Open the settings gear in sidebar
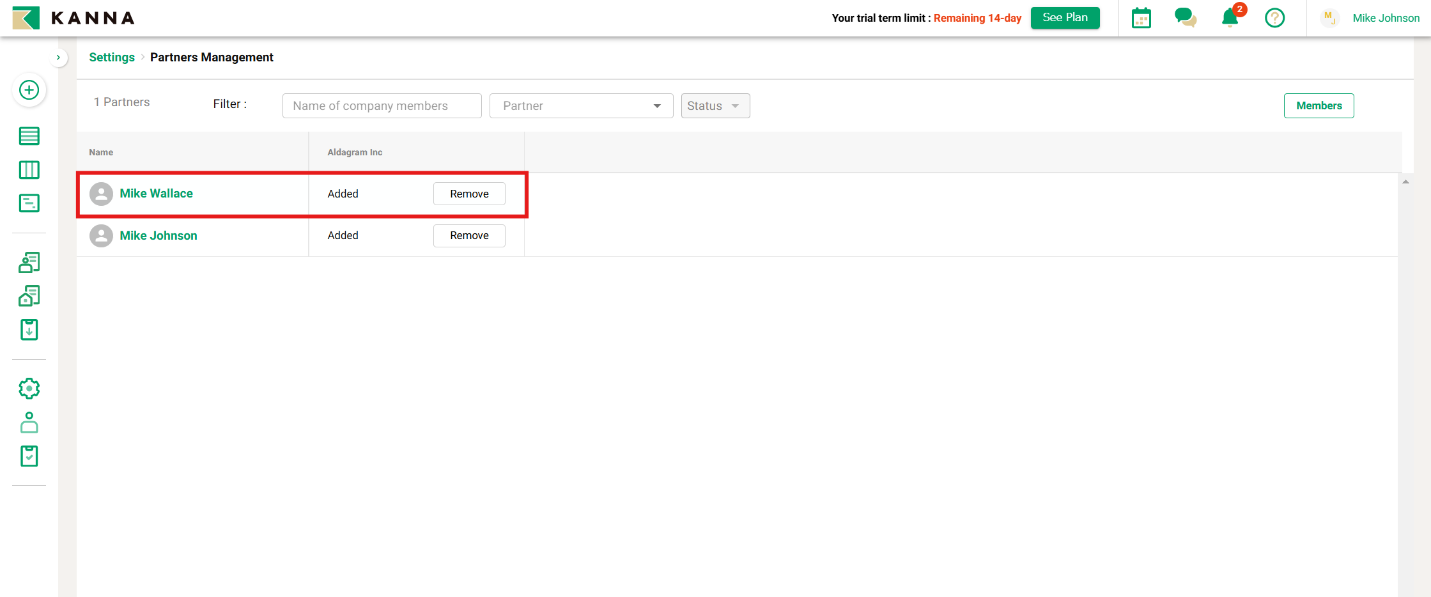This screenshot has height=597, width=1431. (29, 389)
